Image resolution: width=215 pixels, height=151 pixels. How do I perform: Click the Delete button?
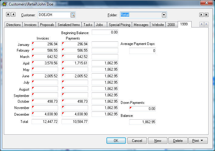click(x=178, y=140)
